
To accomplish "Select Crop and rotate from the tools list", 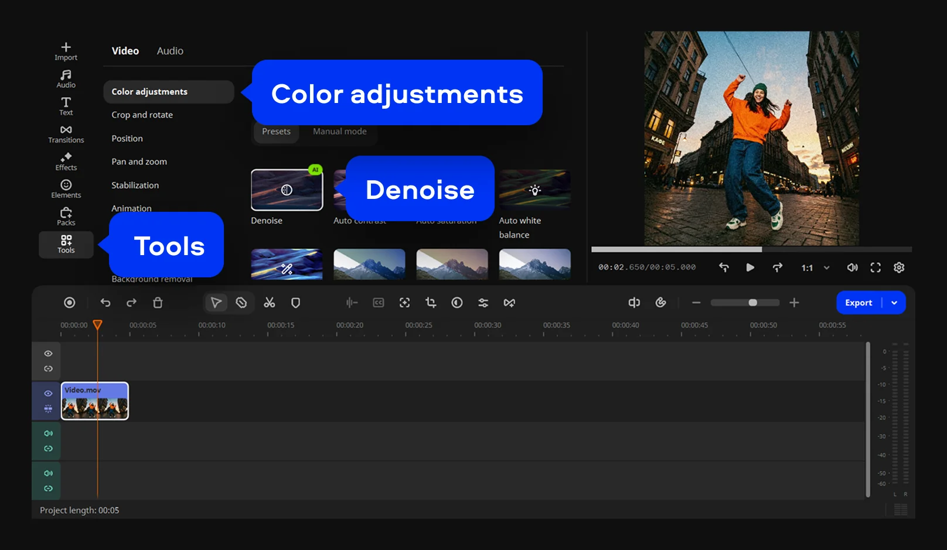I will pos(142,115).
